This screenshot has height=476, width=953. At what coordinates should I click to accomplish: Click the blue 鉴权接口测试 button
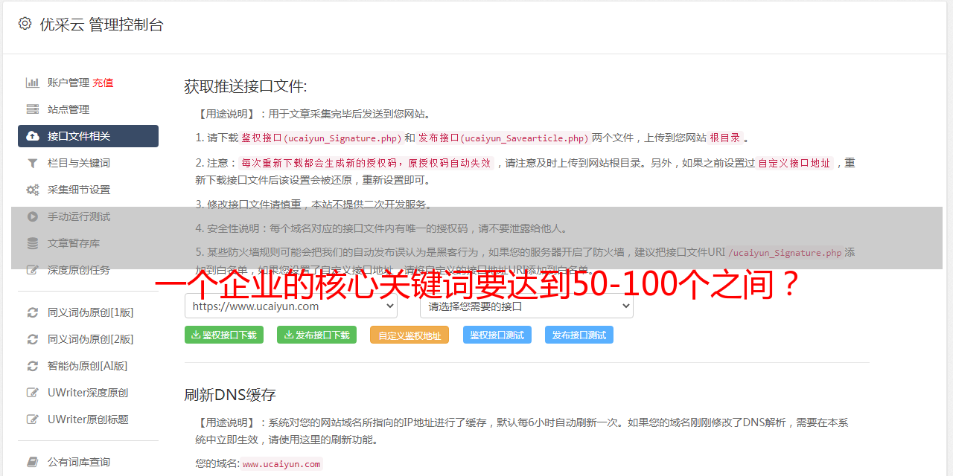[497, 335]
